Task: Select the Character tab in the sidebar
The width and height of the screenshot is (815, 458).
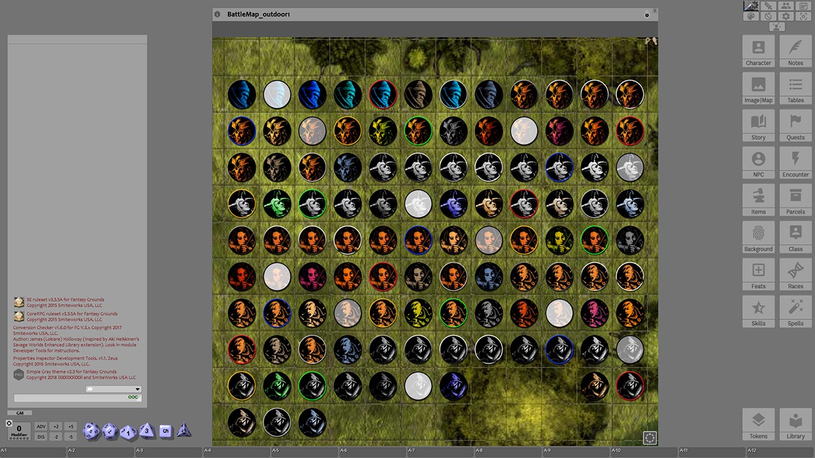Action: click(x=758, y=51)
